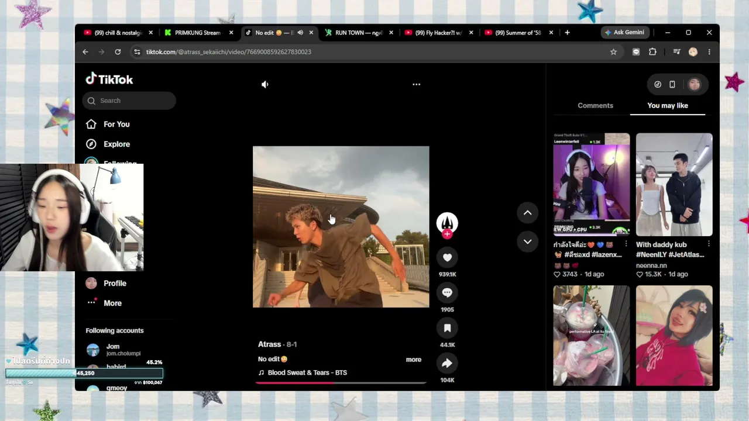749x421 pixels.
Task: Switch to the PRIMKUNG Stream tab
Action: pos(198,33)
